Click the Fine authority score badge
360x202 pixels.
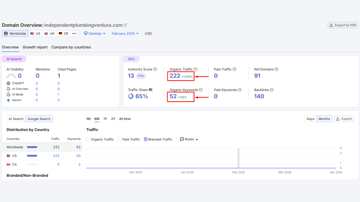click(x=141, y=76)
